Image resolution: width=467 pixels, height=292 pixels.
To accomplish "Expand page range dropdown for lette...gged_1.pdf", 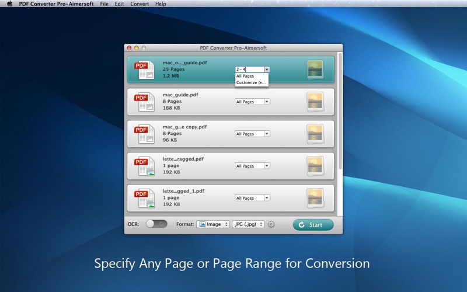I will point(252,198).
